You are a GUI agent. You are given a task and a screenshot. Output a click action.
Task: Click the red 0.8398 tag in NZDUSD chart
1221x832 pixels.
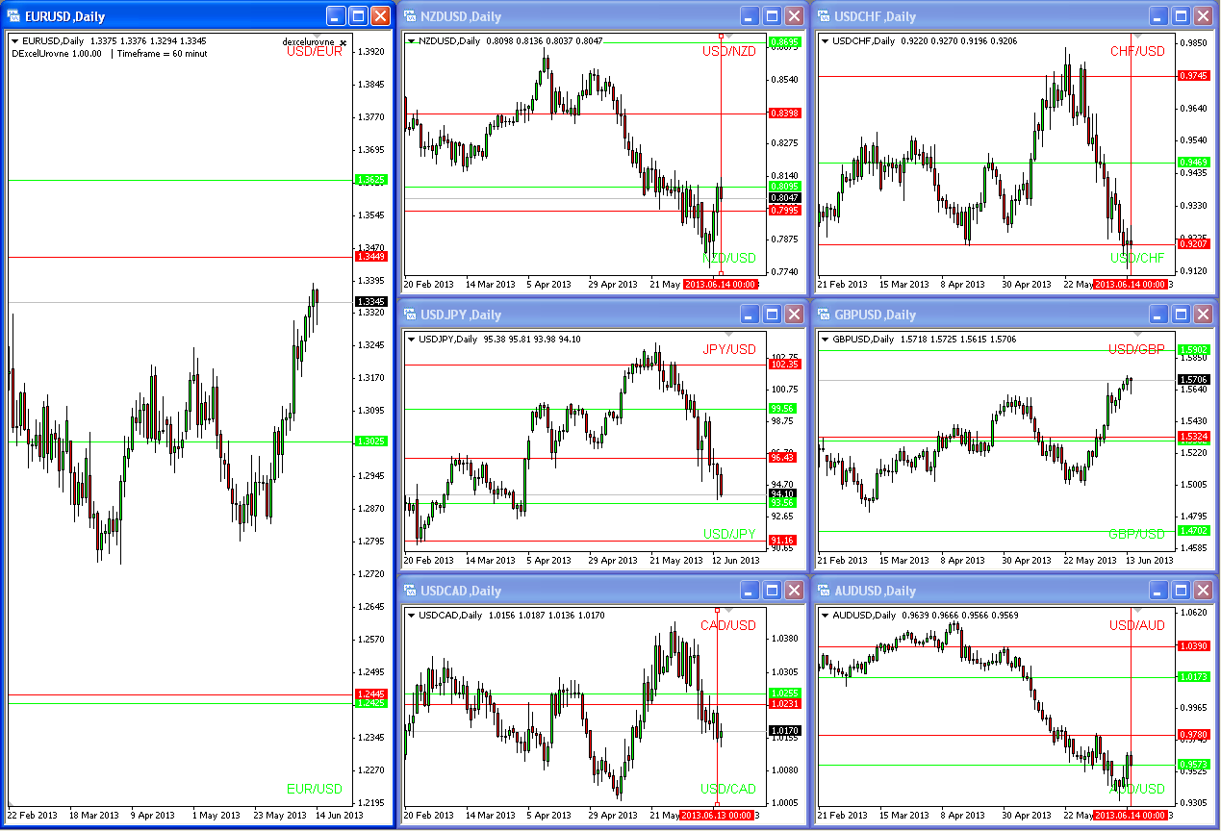784,113
